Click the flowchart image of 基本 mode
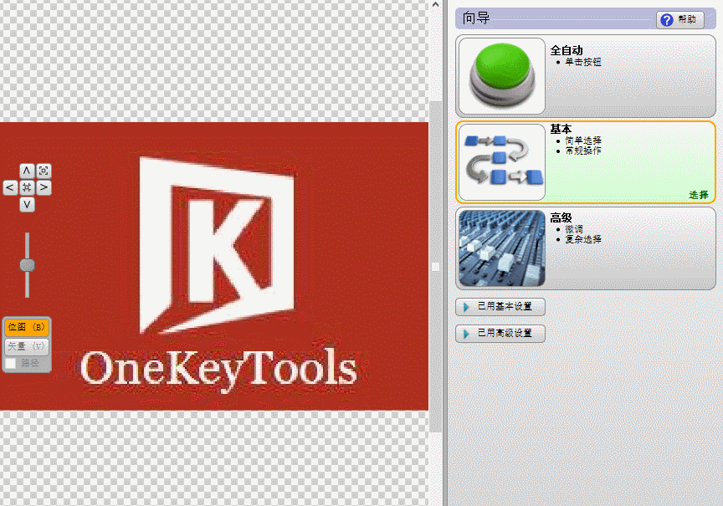This screenshot has height=506, width=723. tap(502, 162)
